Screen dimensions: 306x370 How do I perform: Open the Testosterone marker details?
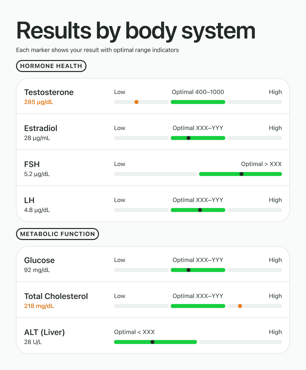(x=49, y=92)
